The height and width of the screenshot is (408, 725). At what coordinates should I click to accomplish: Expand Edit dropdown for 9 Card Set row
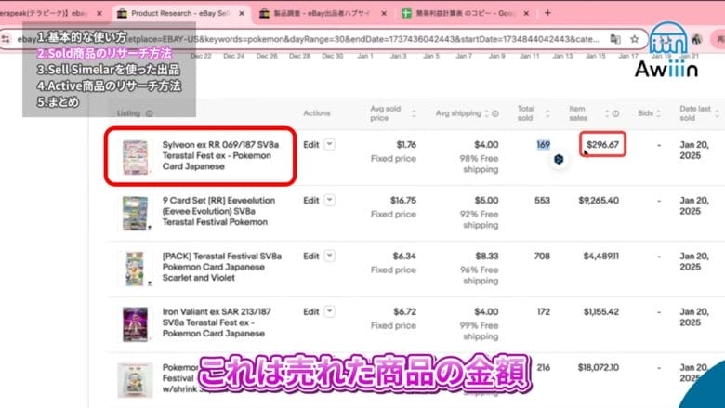[329, 201]
